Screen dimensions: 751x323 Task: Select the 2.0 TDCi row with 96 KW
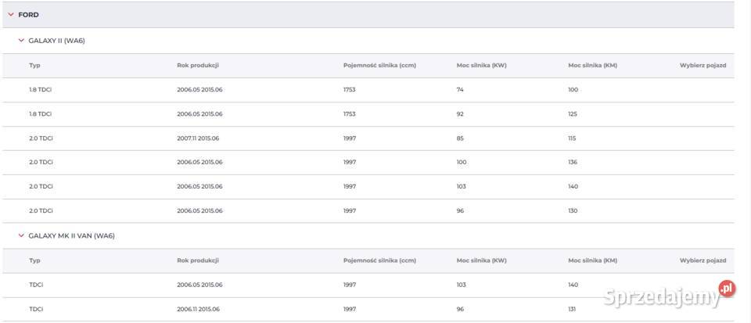coord(368,211)
